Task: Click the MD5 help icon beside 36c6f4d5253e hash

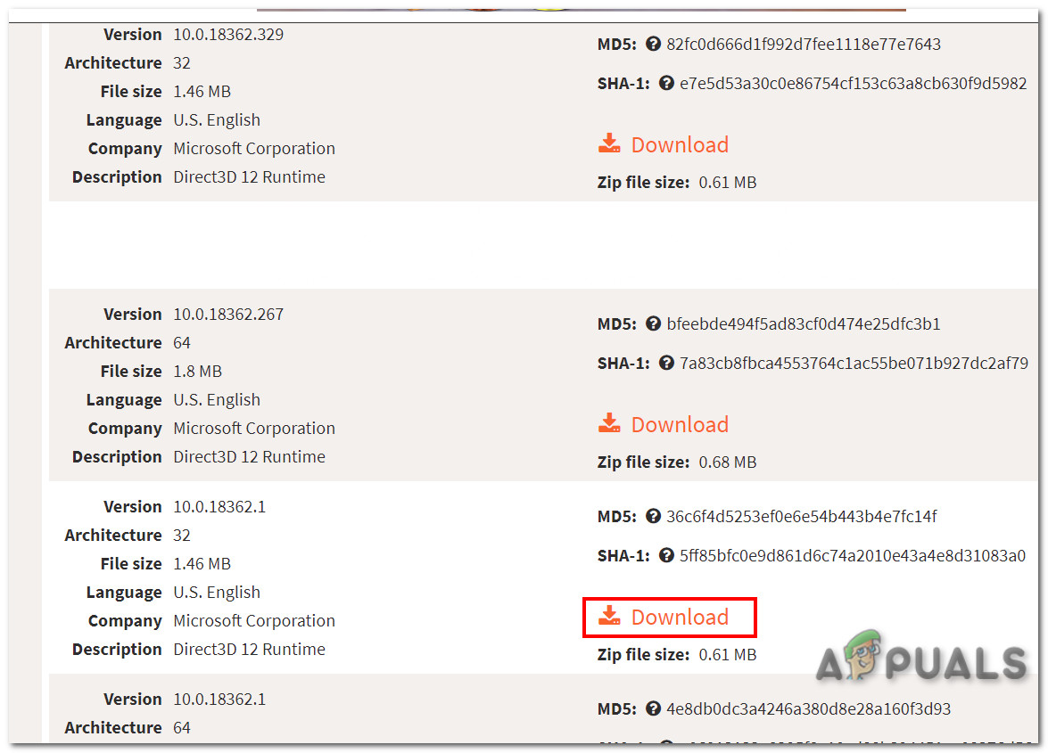Action: (x=653, y=516)
